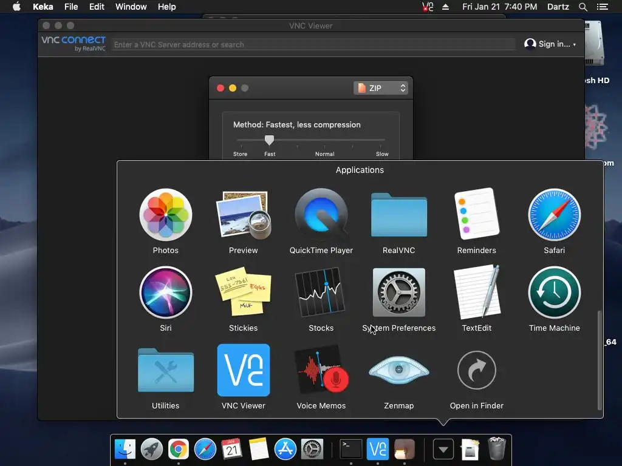Click the Keka compression method slider handle
Viewport: 622px width, 466px height.
click(269, 140)
